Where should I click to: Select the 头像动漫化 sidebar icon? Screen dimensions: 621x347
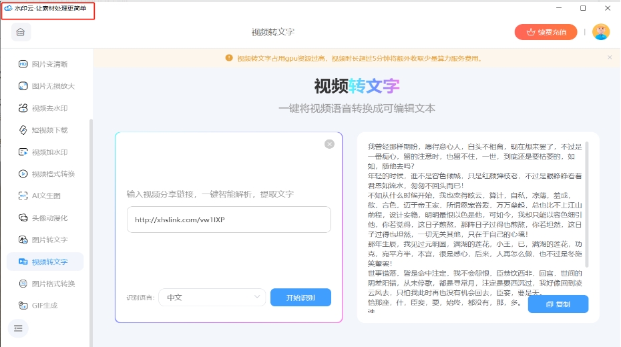pos(23,218)
